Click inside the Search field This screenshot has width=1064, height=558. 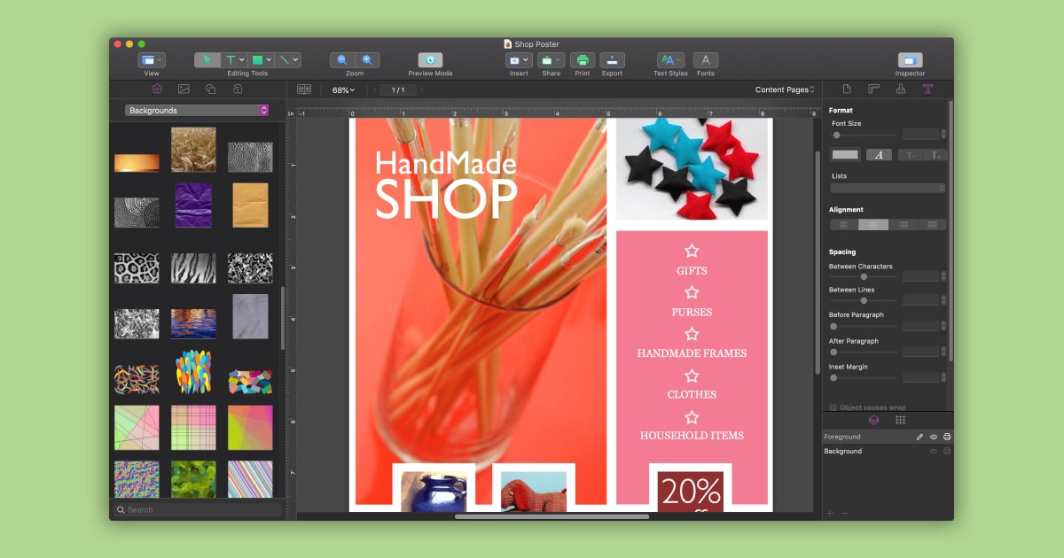tap(195, 509)
